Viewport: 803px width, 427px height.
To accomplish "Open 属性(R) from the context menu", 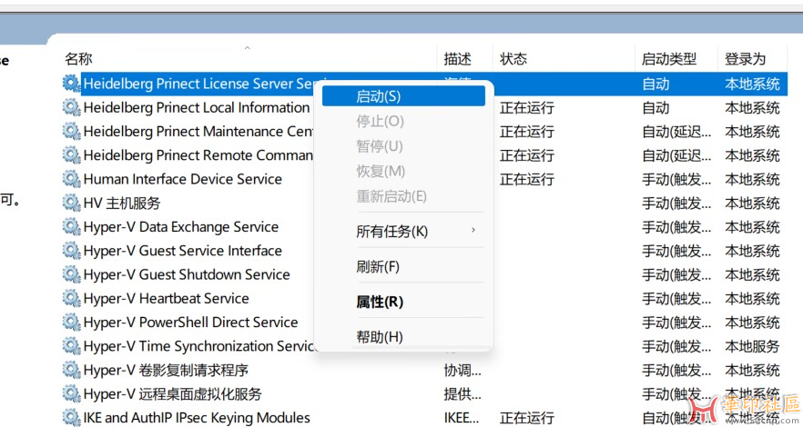I will (403, 302).
